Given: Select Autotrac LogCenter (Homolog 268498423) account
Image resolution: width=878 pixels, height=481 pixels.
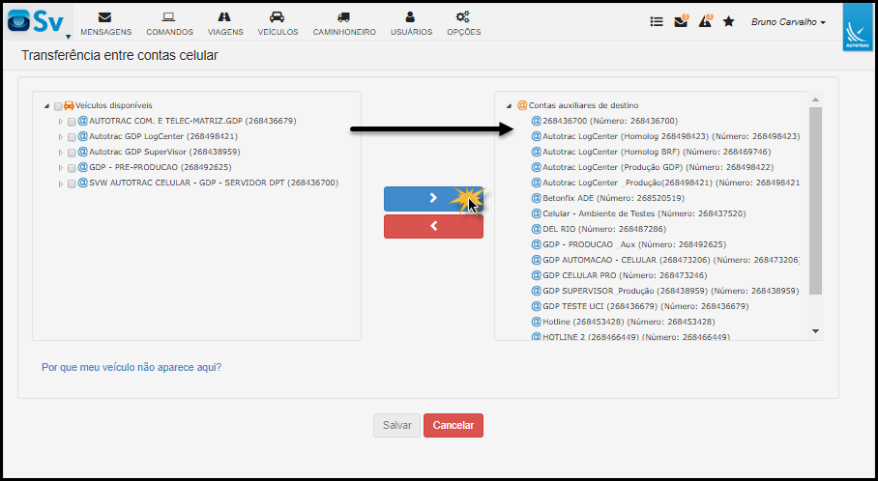Looking at the screenshot, I should [x=665, y=136].
